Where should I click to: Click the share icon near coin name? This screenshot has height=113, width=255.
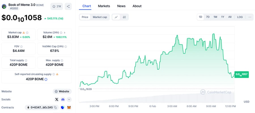(x=68, y=6)
